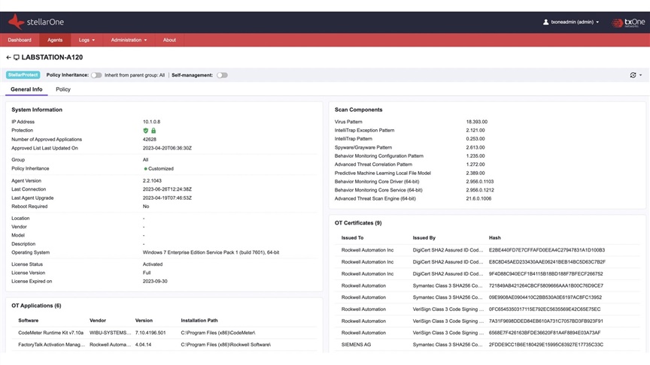Click the hash starting with 721849AB421264

[546, 285]
